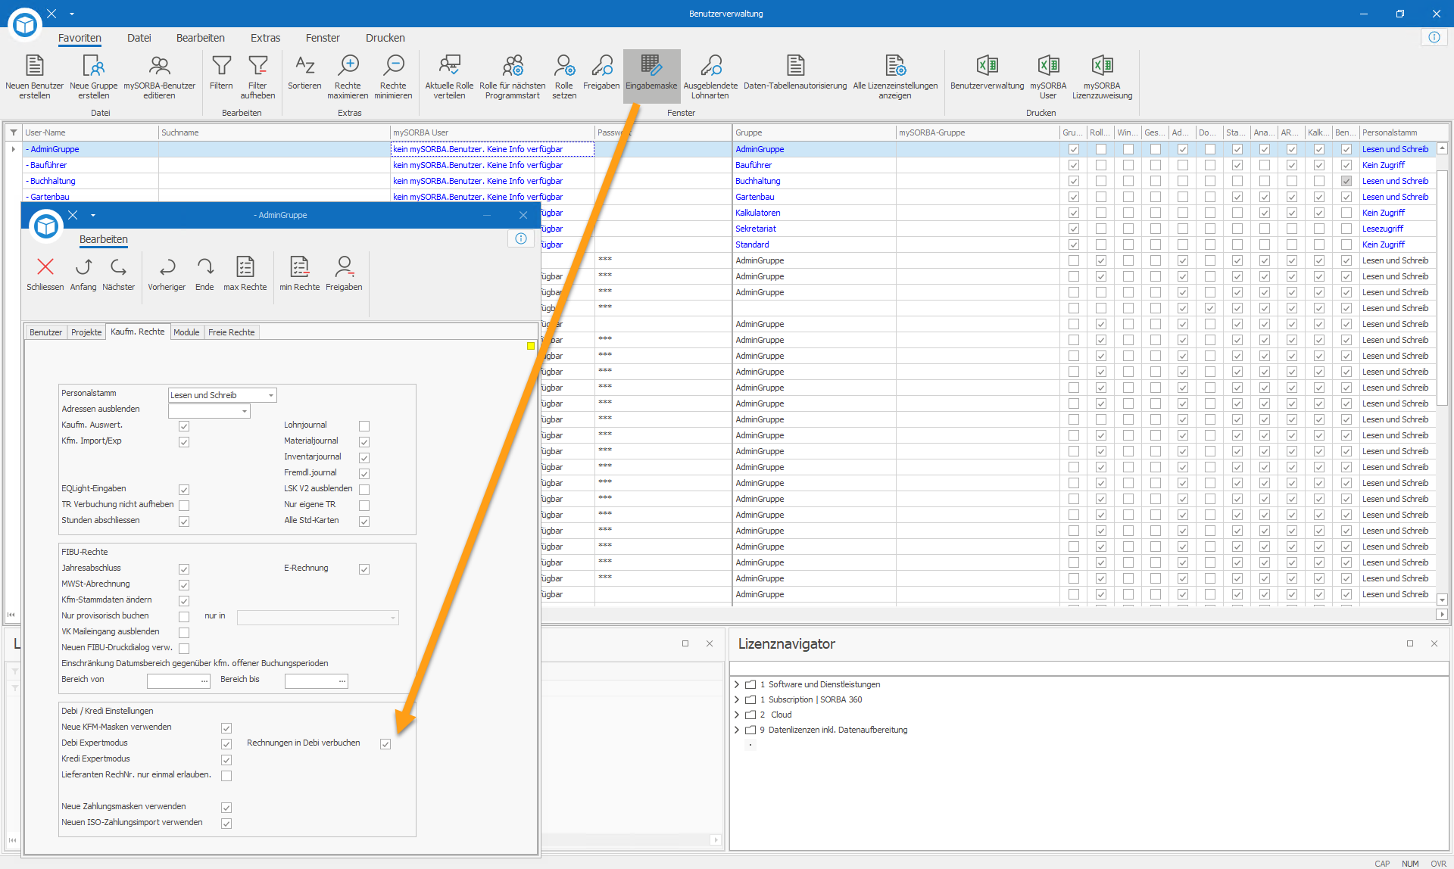Image resolution: width=1454 pixels, height=869 pixels.
Task: Open quick access dropdown in main title bar
Action: tap(72, 14)
